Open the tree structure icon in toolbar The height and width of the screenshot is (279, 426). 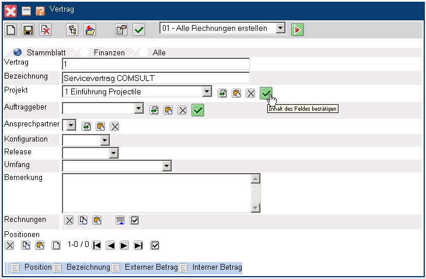pyautogui.click(x=72, y=30)
